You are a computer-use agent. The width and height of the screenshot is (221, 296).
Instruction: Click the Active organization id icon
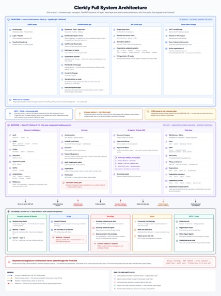click(166, 49)
